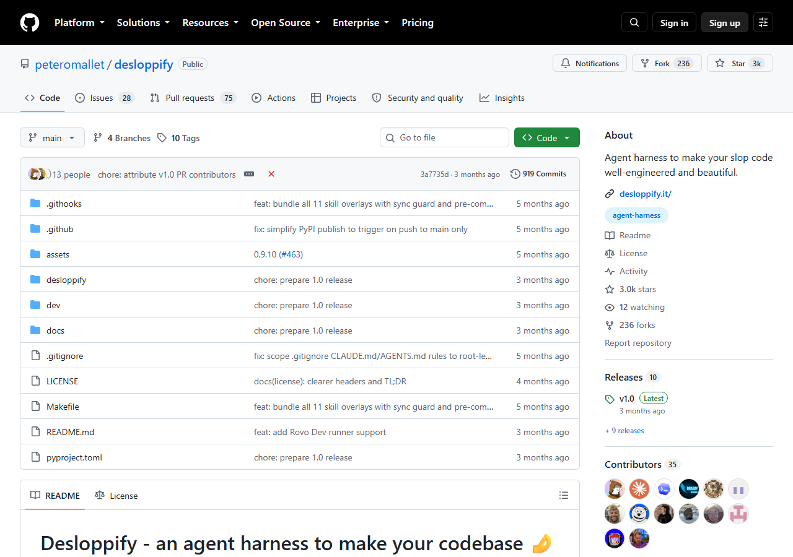Expand the Open Source menu

286,23
